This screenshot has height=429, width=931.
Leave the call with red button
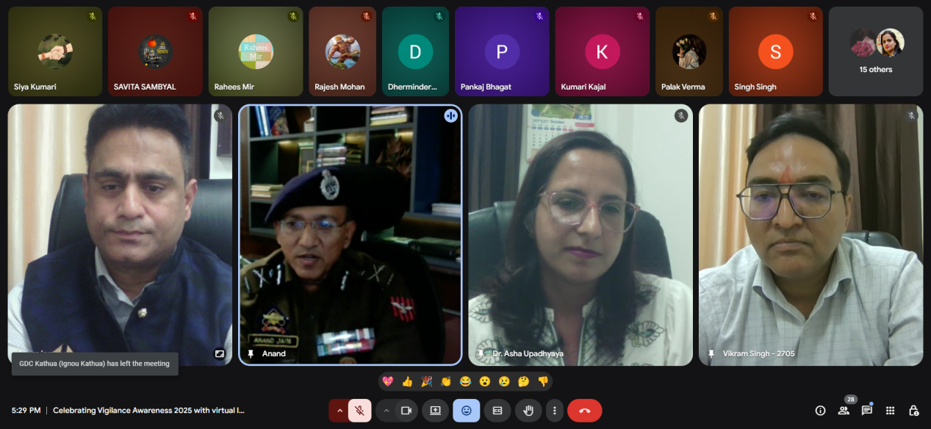coord(584,411)
